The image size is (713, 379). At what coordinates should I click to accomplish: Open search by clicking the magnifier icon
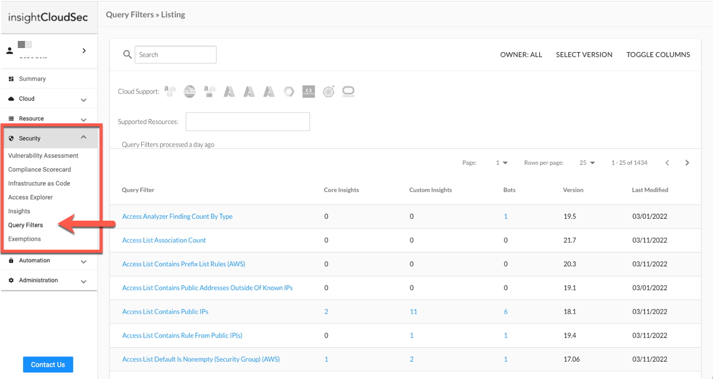(x=127, y=54)
